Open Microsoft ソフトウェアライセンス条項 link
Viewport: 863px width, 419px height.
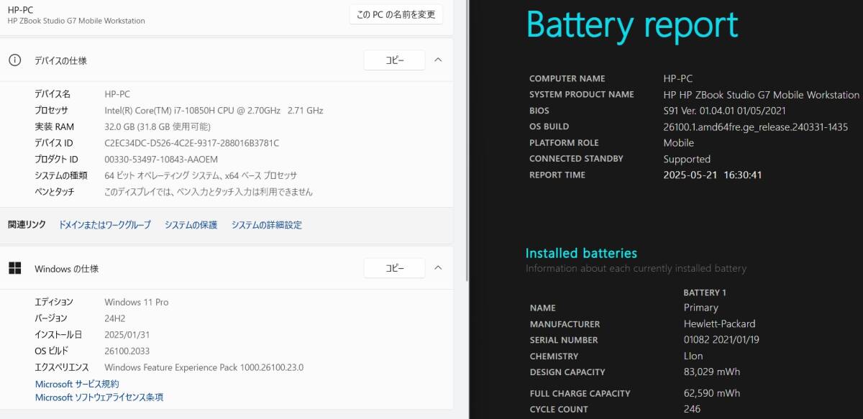tap(99, 397)
